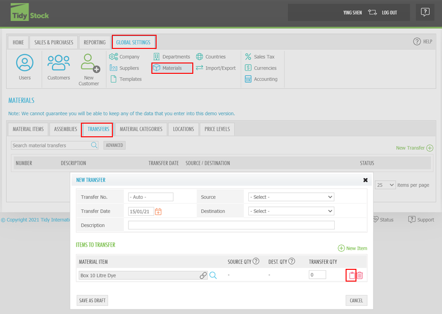Close the New Transfer dialog
The width and height of the screenshot is (442, 314).
(365, 180)
